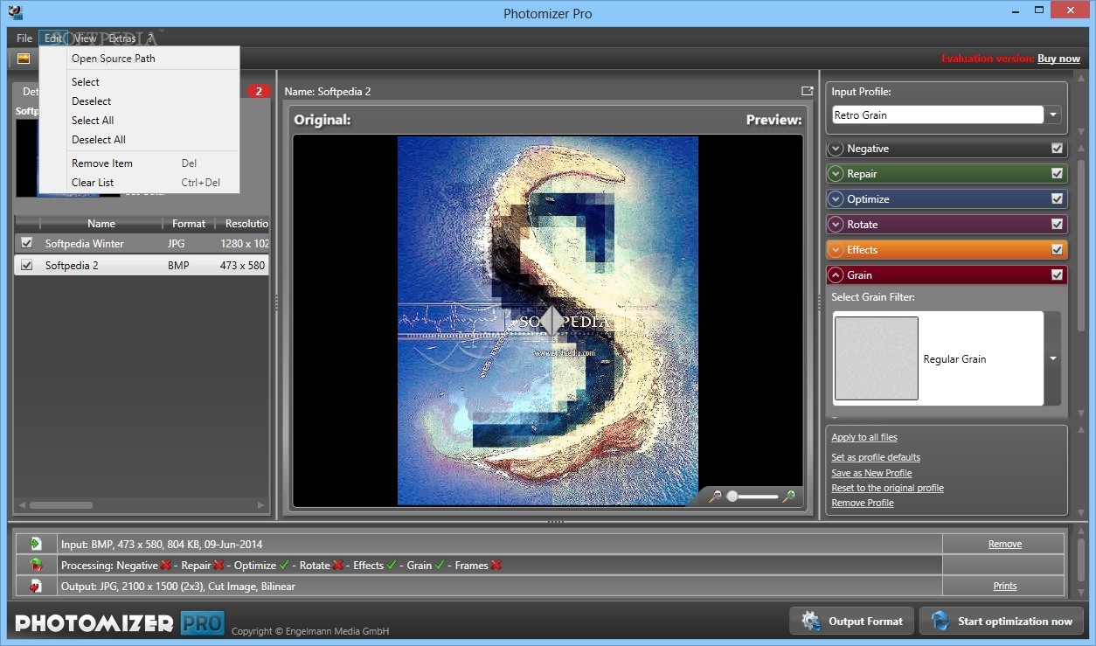Click the red X after Negative in Processing row
Image resolution: width=1096 pixels, height=646 pixels.
(166, 566)
